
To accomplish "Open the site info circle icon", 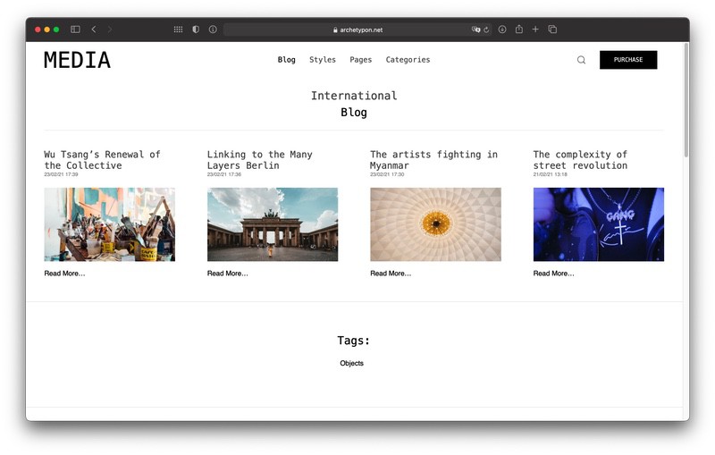I will [x=213, y=29].
